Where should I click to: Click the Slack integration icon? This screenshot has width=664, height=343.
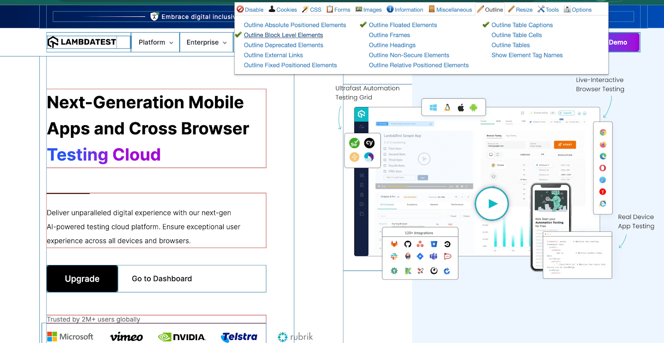pyautogui.click(x=394, y=256)
